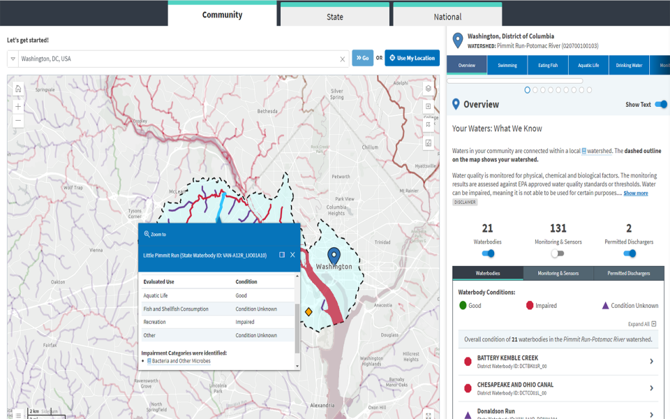Zoom in using the plus icon
This screenshot has width=670, height=419.
(17, 107)
